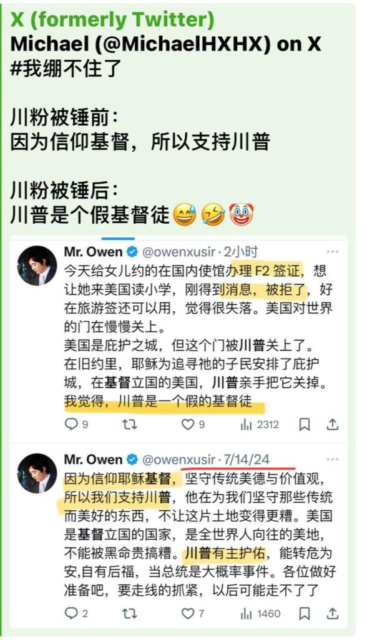The height and width of the screenshot is (640, 367).
Task: Retweet the 7/14/24 tweet
Action: click(x=130, y=613)
